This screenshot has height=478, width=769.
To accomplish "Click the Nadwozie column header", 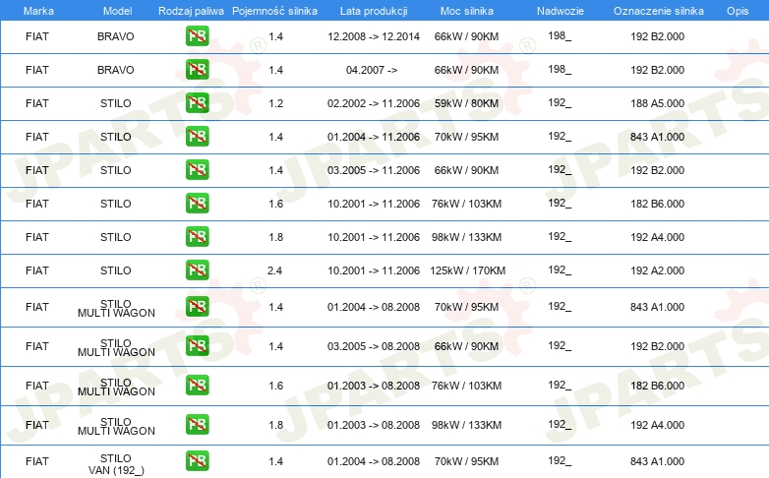I will (561, 11).
